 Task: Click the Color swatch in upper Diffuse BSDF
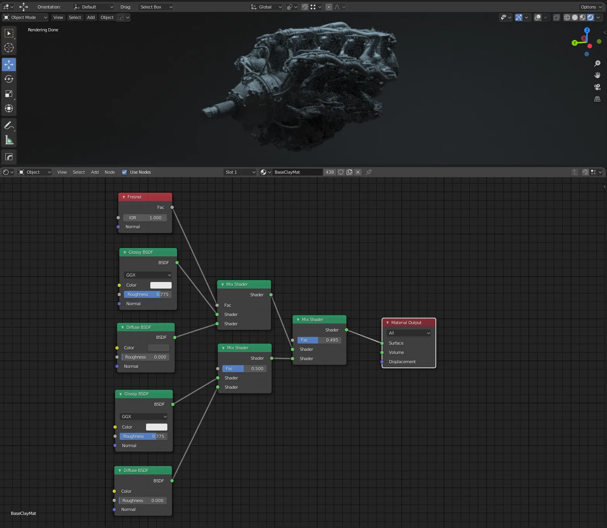coord(158,348)
